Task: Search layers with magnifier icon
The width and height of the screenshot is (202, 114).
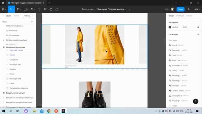Action: (3, 16)
